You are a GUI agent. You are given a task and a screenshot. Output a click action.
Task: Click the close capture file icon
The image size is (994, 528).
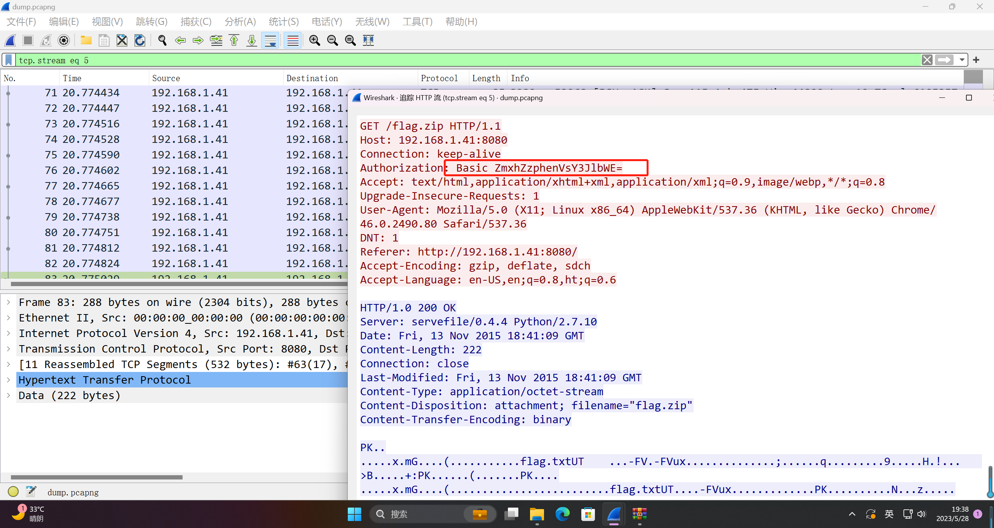coord(122,40)
